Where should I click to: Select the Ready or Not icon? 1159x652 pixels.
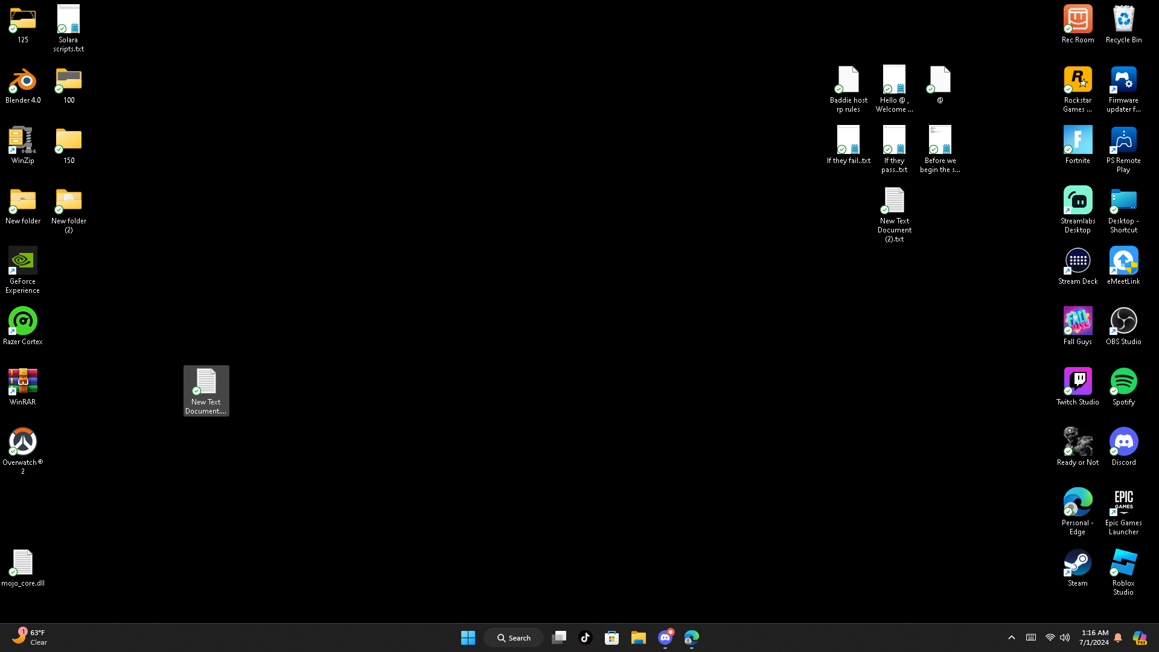[1078, 447]
